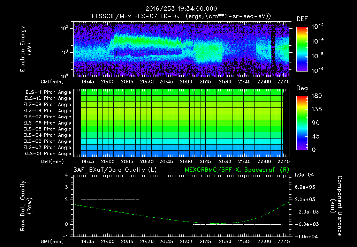
Task: Click the 21:15 tick under the data quality plot
Action: coord(205,241)
